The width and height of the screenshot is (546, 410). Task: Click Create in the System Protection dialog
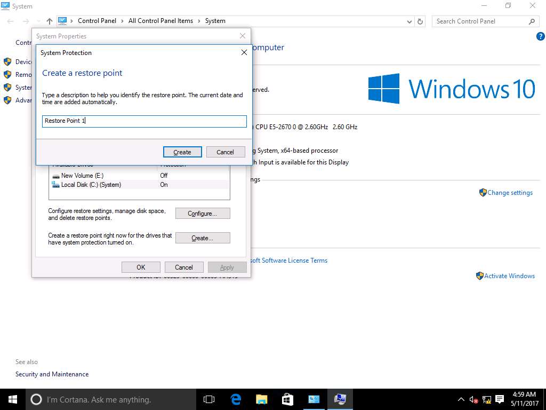(182, 152)
